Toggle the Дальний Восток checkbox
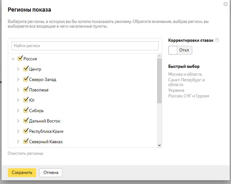This screenshot has width=231, height=184. coord(26,121)
